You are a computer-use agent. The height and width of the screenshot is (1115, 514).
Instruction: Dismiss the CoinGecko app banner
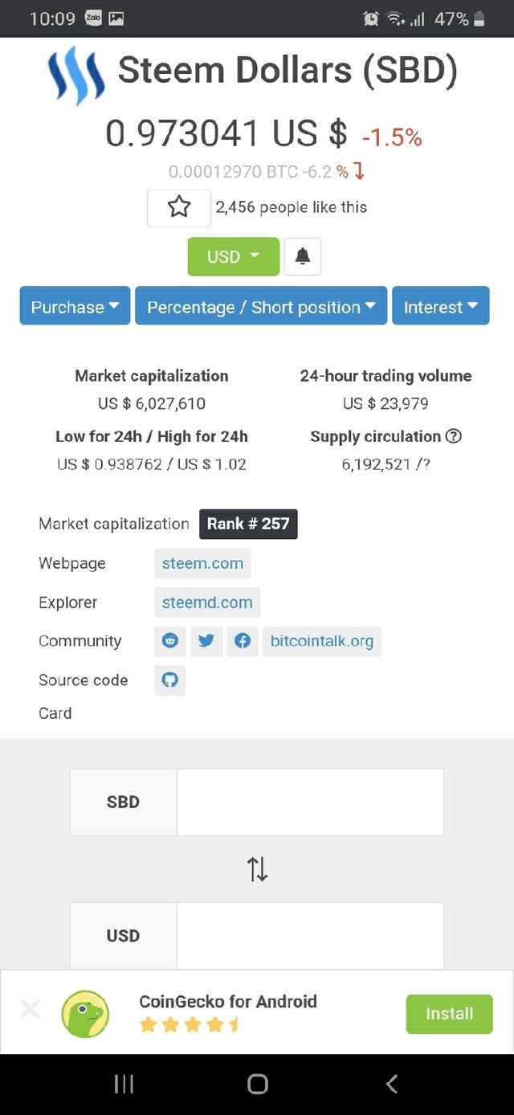pyautogui.click(x=31, y=1009)
